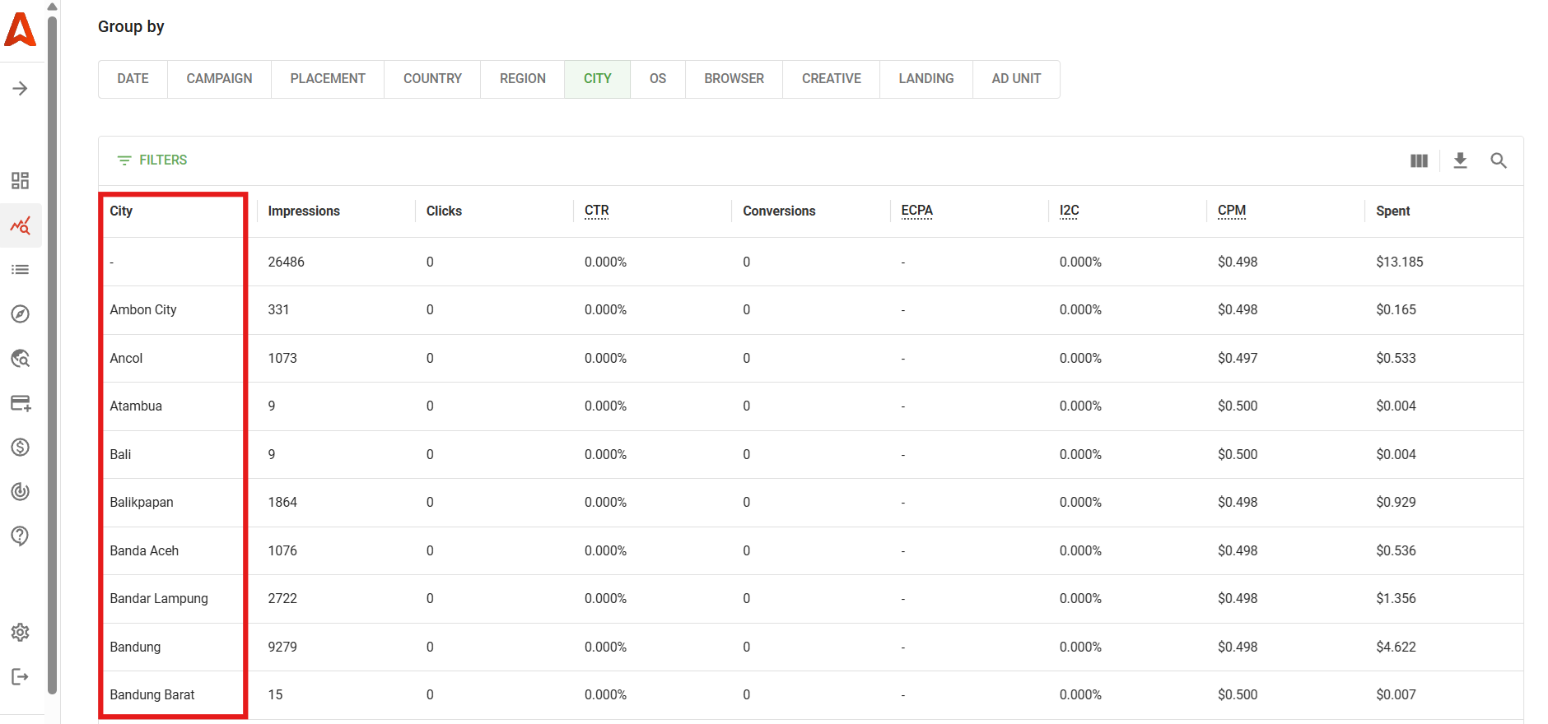
Task: Open the dollar coin icon in sidebar
Action: (x=21, y=448)
